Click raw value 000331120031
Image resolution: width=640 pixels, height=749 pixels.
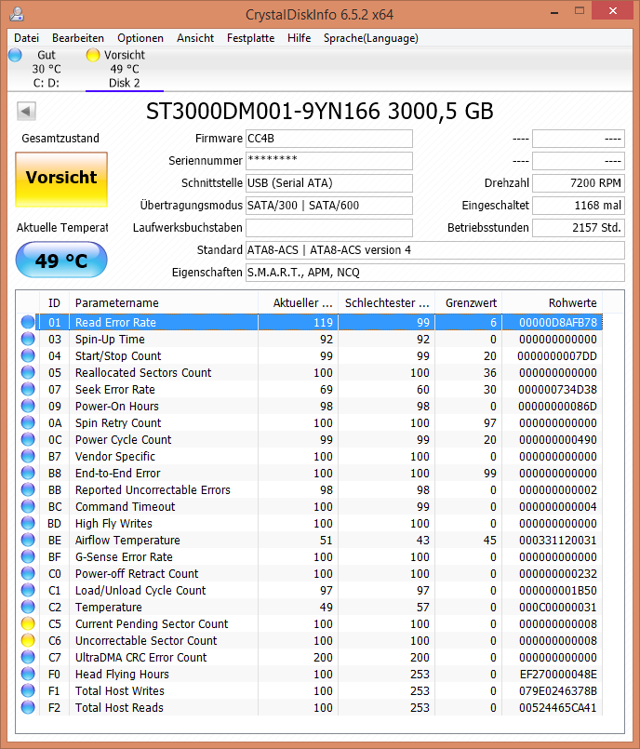558,540
